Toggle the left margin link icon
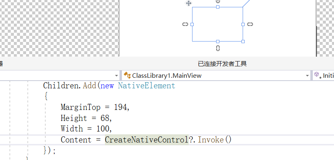 [185, 24]
